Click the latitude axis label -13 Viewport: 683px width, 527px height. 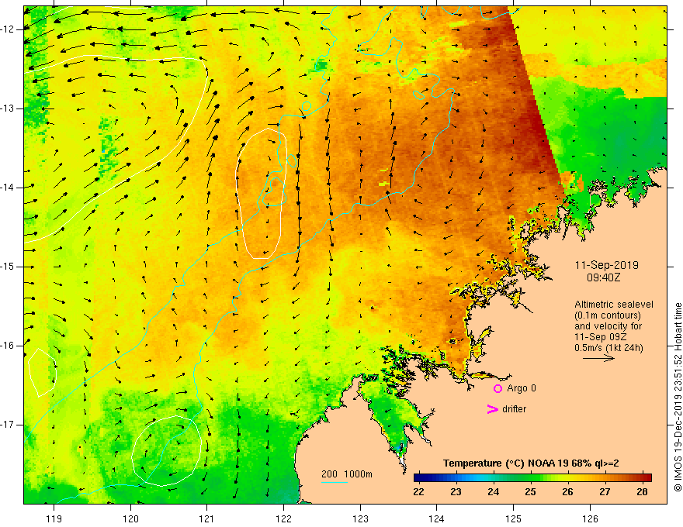(8, 108)
